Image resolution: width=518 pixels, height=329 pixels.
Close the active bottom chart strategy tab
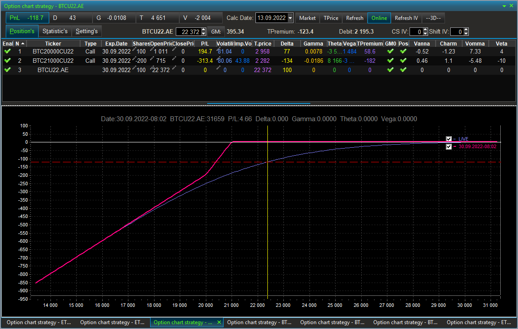[x=219, y=322]
